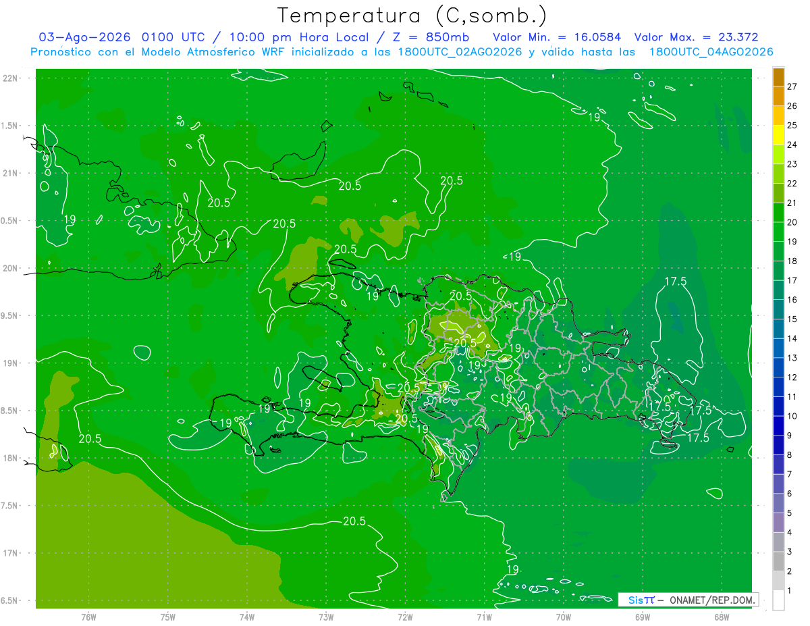Click the "20N" latitude label
Image resolution: width=810 pixels, height=626 pixels.
click(x=11, y=268)
